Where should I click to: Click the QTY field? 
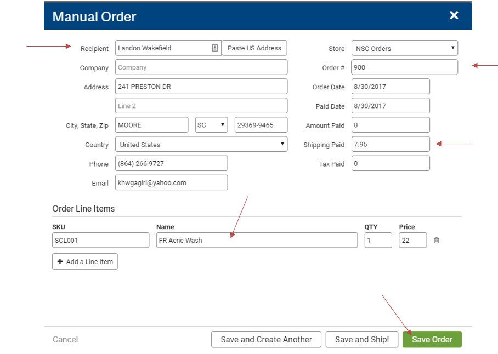pyautogui.click(x=378, y=240)
